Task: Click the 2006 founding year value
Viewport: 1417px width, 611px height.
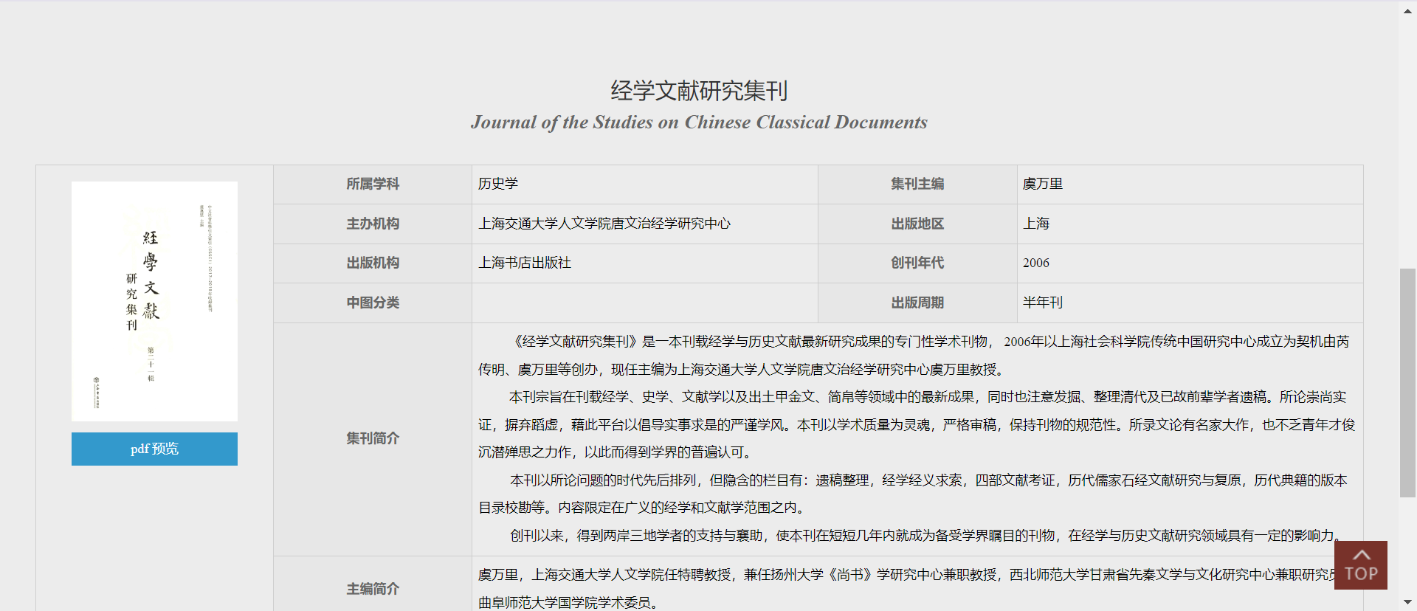Action: [x=1035, y=263]
